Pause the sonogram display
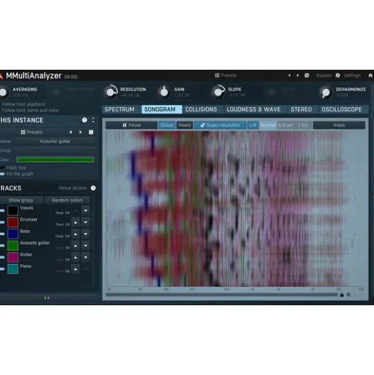The image size is (374, 375). [x=131, y=125]
